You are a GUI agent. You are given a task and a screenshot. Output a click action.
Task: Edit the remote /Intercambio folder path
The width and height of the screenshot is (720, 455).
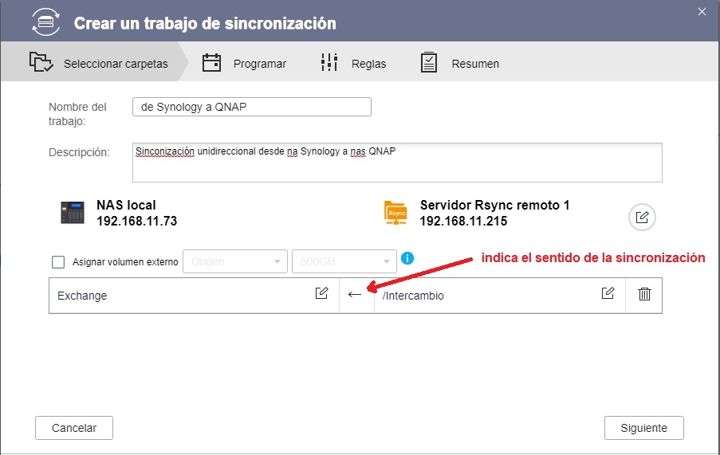coord(608,294)
